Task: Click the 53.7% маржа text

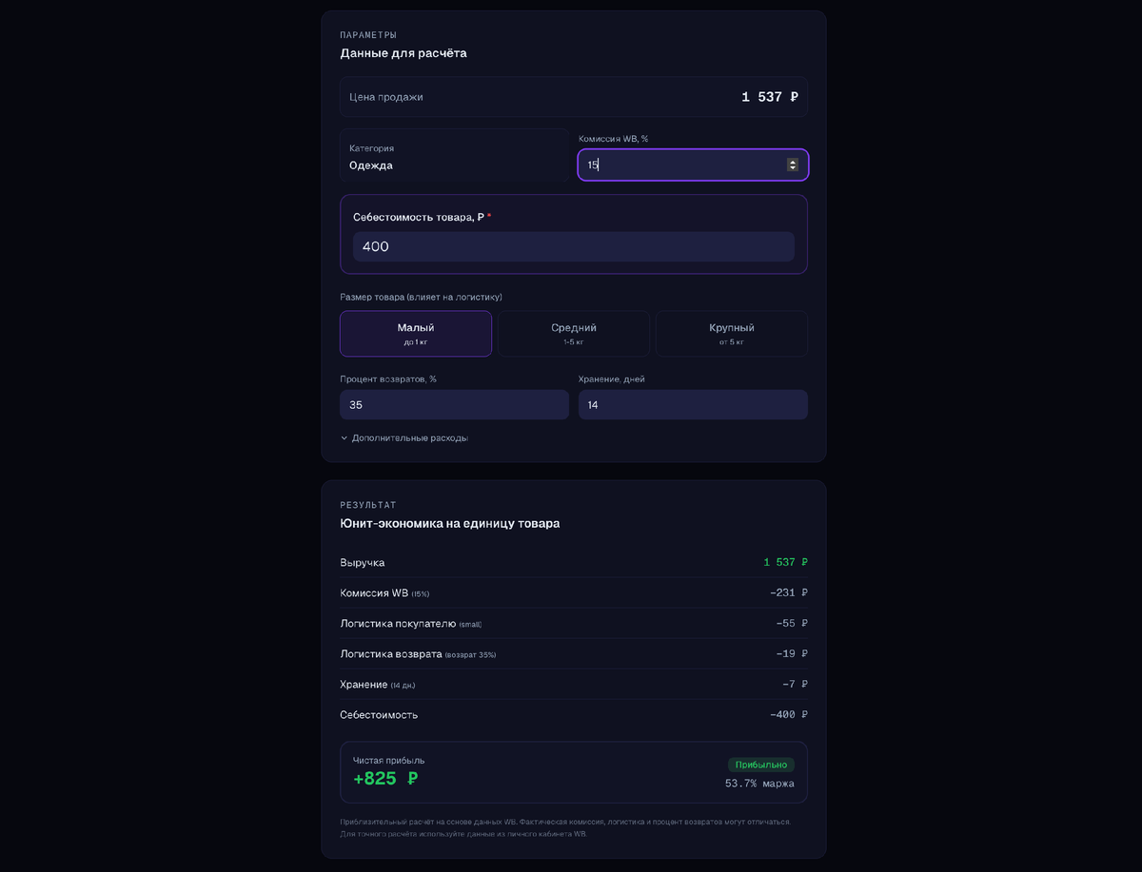Action: 759,784
